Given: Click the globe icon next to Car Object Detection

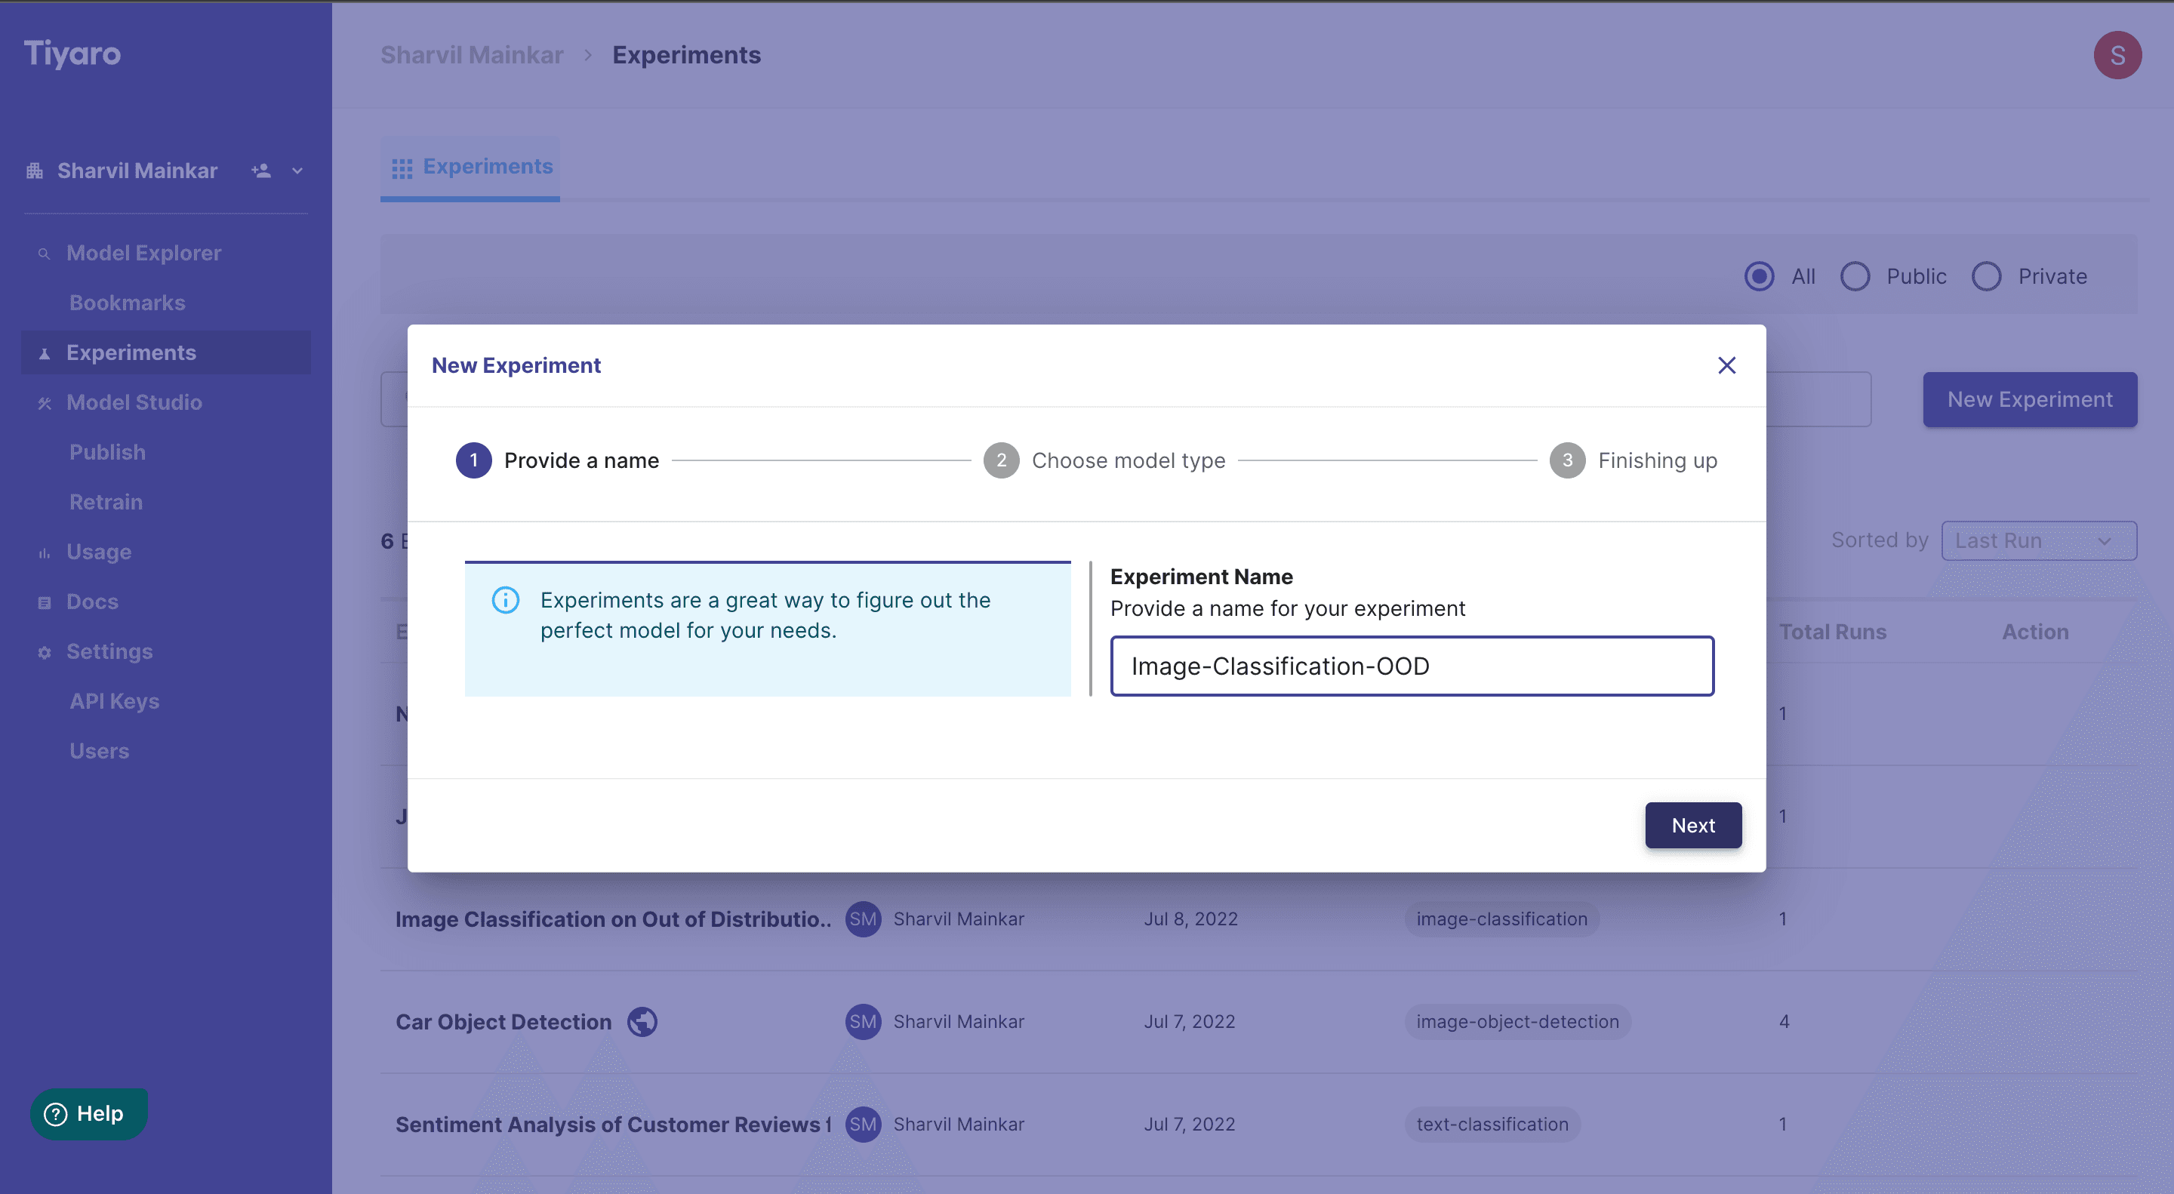Looking at the screenshot, I should [x=642, y=1022].
